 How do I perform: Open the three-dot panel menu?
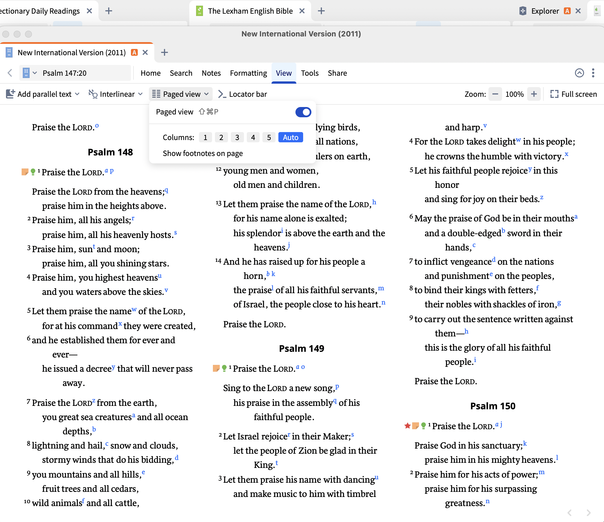[593, 73]
